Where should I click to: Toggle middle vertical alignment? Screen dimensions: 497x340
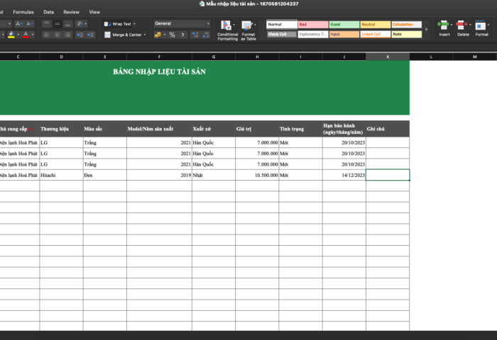[57, 23]
